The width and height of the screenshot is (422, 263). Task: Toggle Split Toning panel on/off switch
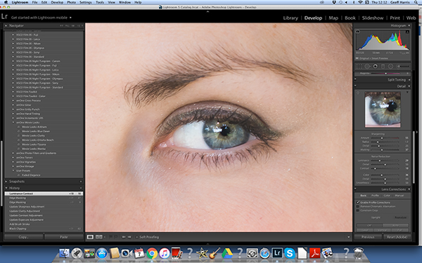click(x=355, y=80)
